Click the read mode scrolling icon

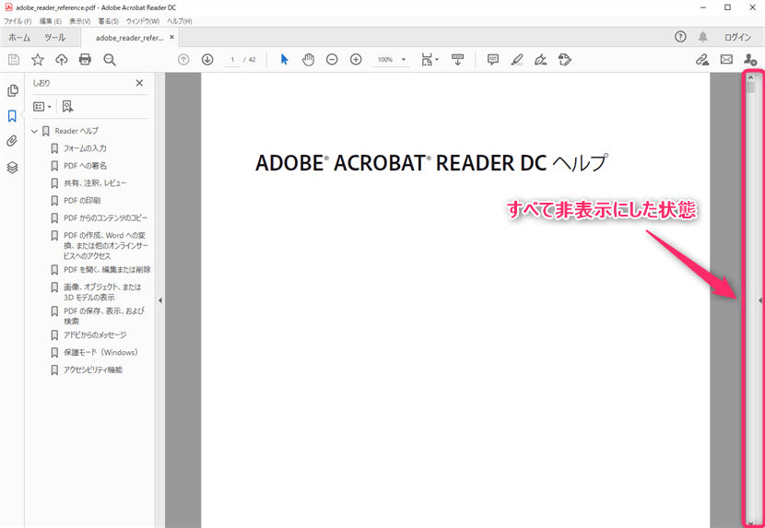(457, 60)
